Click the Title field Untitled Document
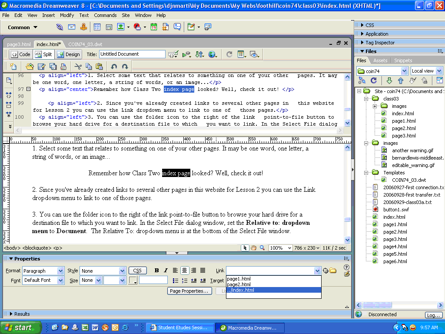The width and height of the screenshot is (445, 334). tap(132, 54)
